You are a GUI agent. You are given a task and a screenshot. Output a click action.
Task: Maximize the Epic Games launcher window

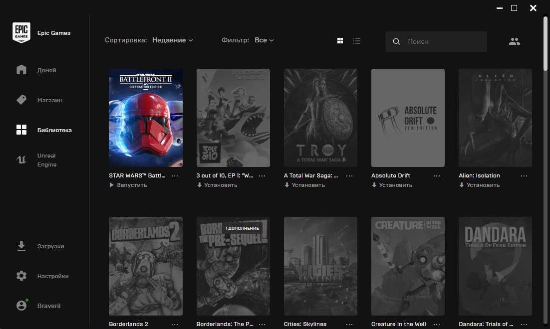pos(514,8)
